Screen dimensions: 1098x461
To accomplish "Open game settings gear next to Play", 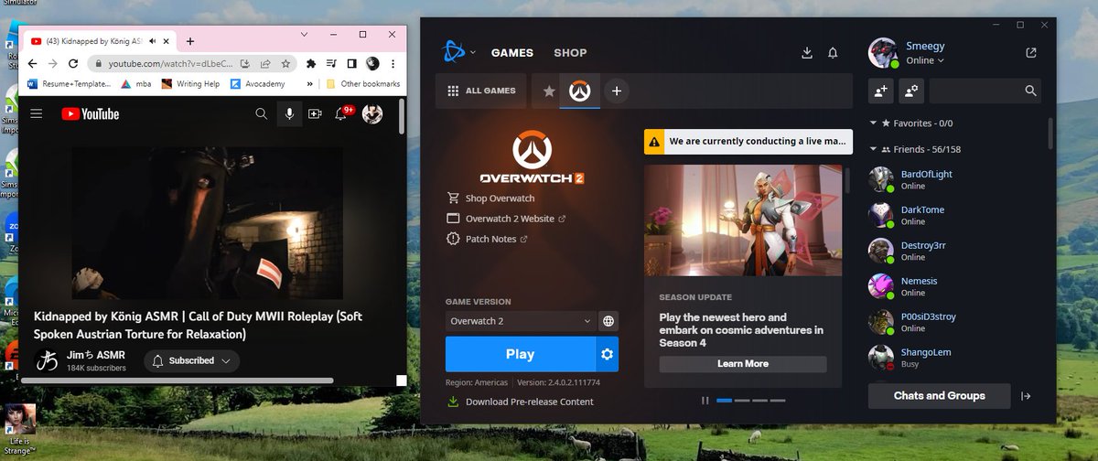I will (x=607, y=354).
